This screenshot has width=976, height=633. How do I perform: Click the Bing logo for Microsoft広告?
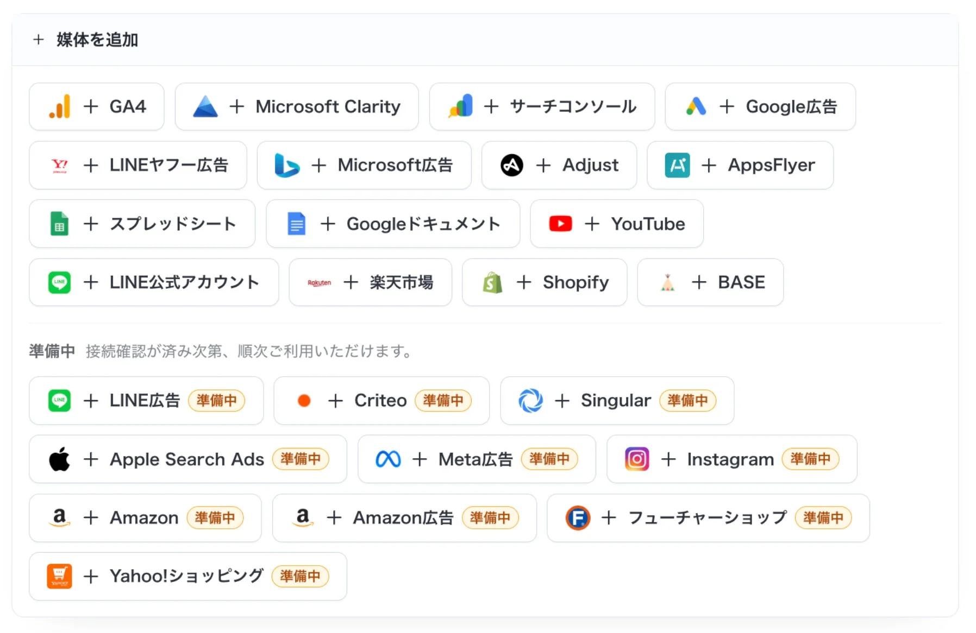tap(287, 165)
